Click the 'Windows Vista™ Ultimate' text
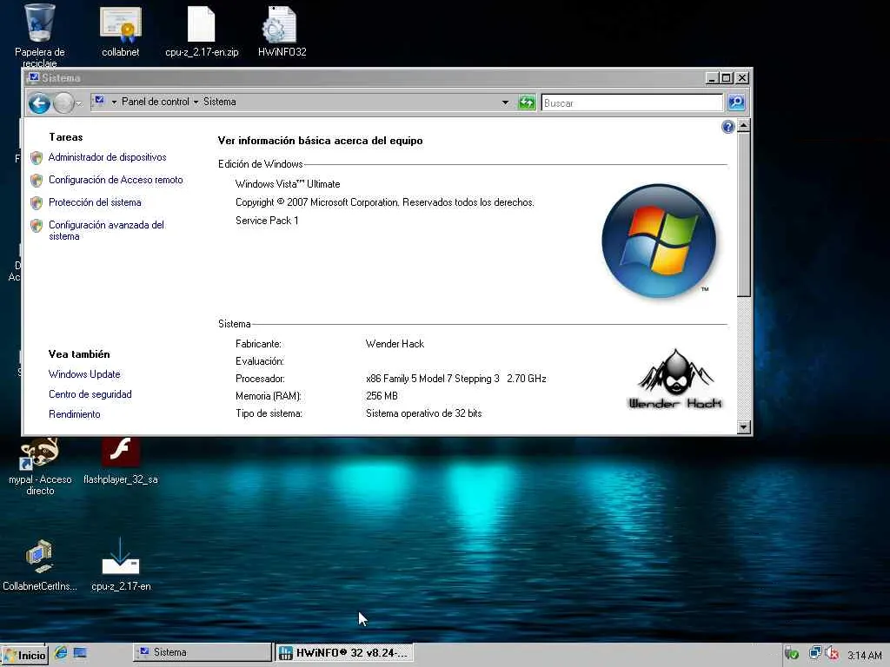Image resolution: width=890 pixels, height=667 pixels. click(287, 184)
